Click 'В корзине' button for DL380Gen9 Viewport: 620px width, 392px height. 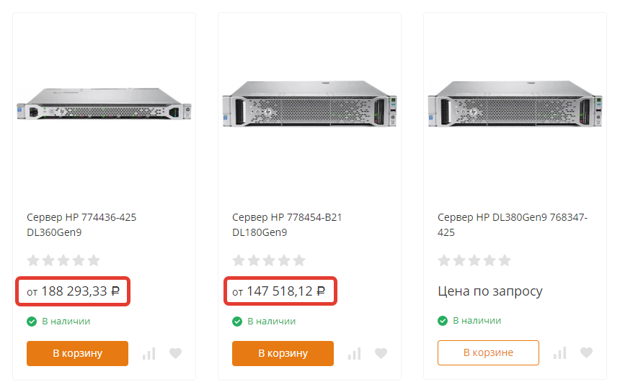point(488,353)
